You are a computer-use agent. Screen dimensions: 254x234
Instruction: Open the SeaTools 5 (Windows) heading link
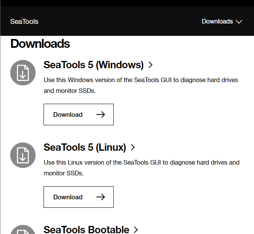tap(98, 65)
